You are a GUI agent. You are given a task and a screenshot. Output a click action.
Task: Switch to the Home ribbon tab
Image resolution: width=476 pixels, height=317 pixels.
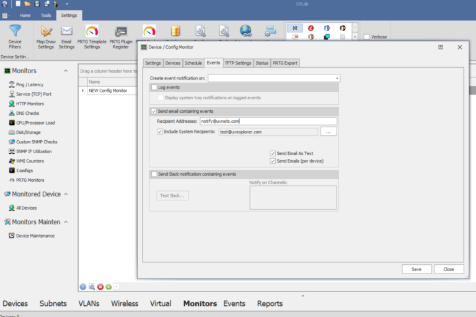(x=25, y=16)
